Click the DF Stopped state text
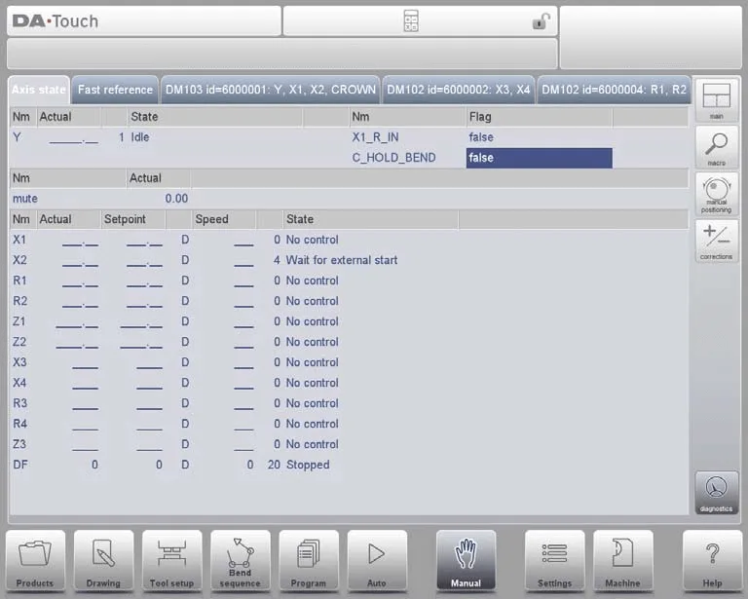 308,465
